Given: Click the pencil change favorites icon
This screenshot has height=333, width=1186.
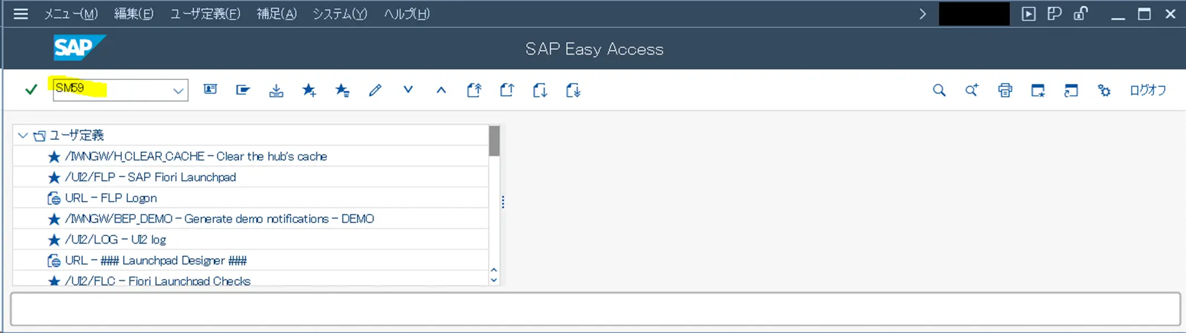Looking at the screenshot, I should click(375, 90).
